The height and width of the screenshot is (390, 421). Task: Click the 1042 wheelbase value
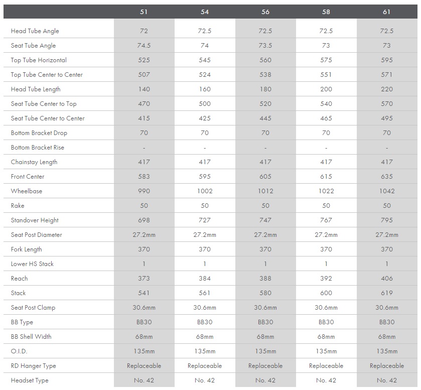pyautogui.click(x=387, y=191)
